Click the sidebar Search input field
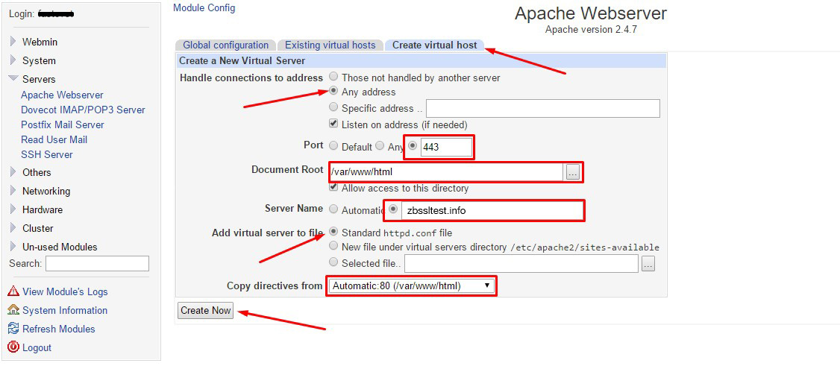The height and width of the screenshot is (366, 840). pos(97,263)
